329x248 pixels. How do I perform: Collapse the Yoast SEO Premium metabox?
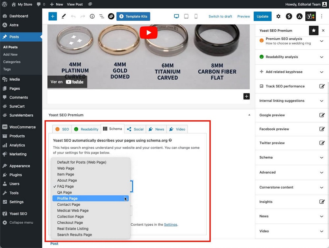tap(249, 115)
